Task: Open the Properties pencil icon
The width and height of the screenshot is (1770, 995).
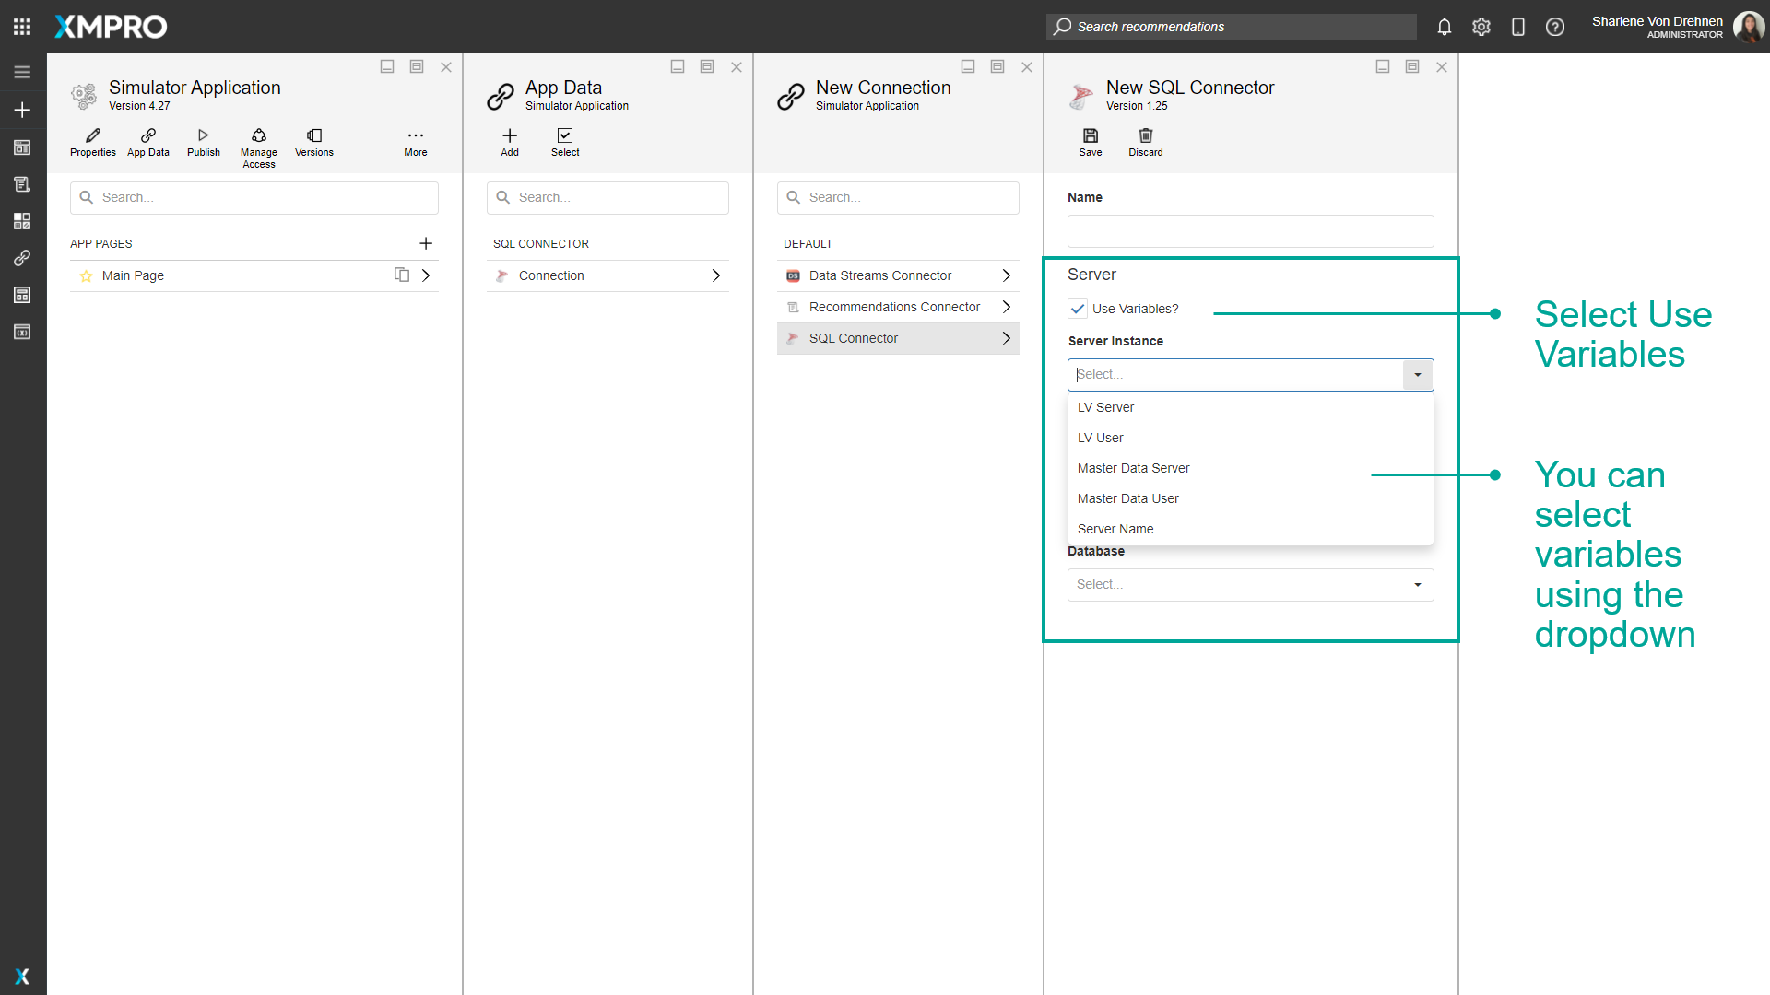Action: click(x=92, y=135)
